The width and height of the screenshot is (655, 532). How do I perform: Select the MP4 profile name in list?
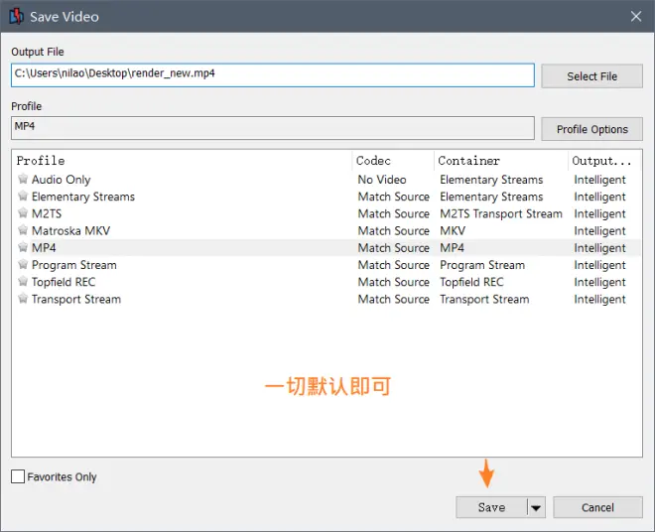(44, 248)
